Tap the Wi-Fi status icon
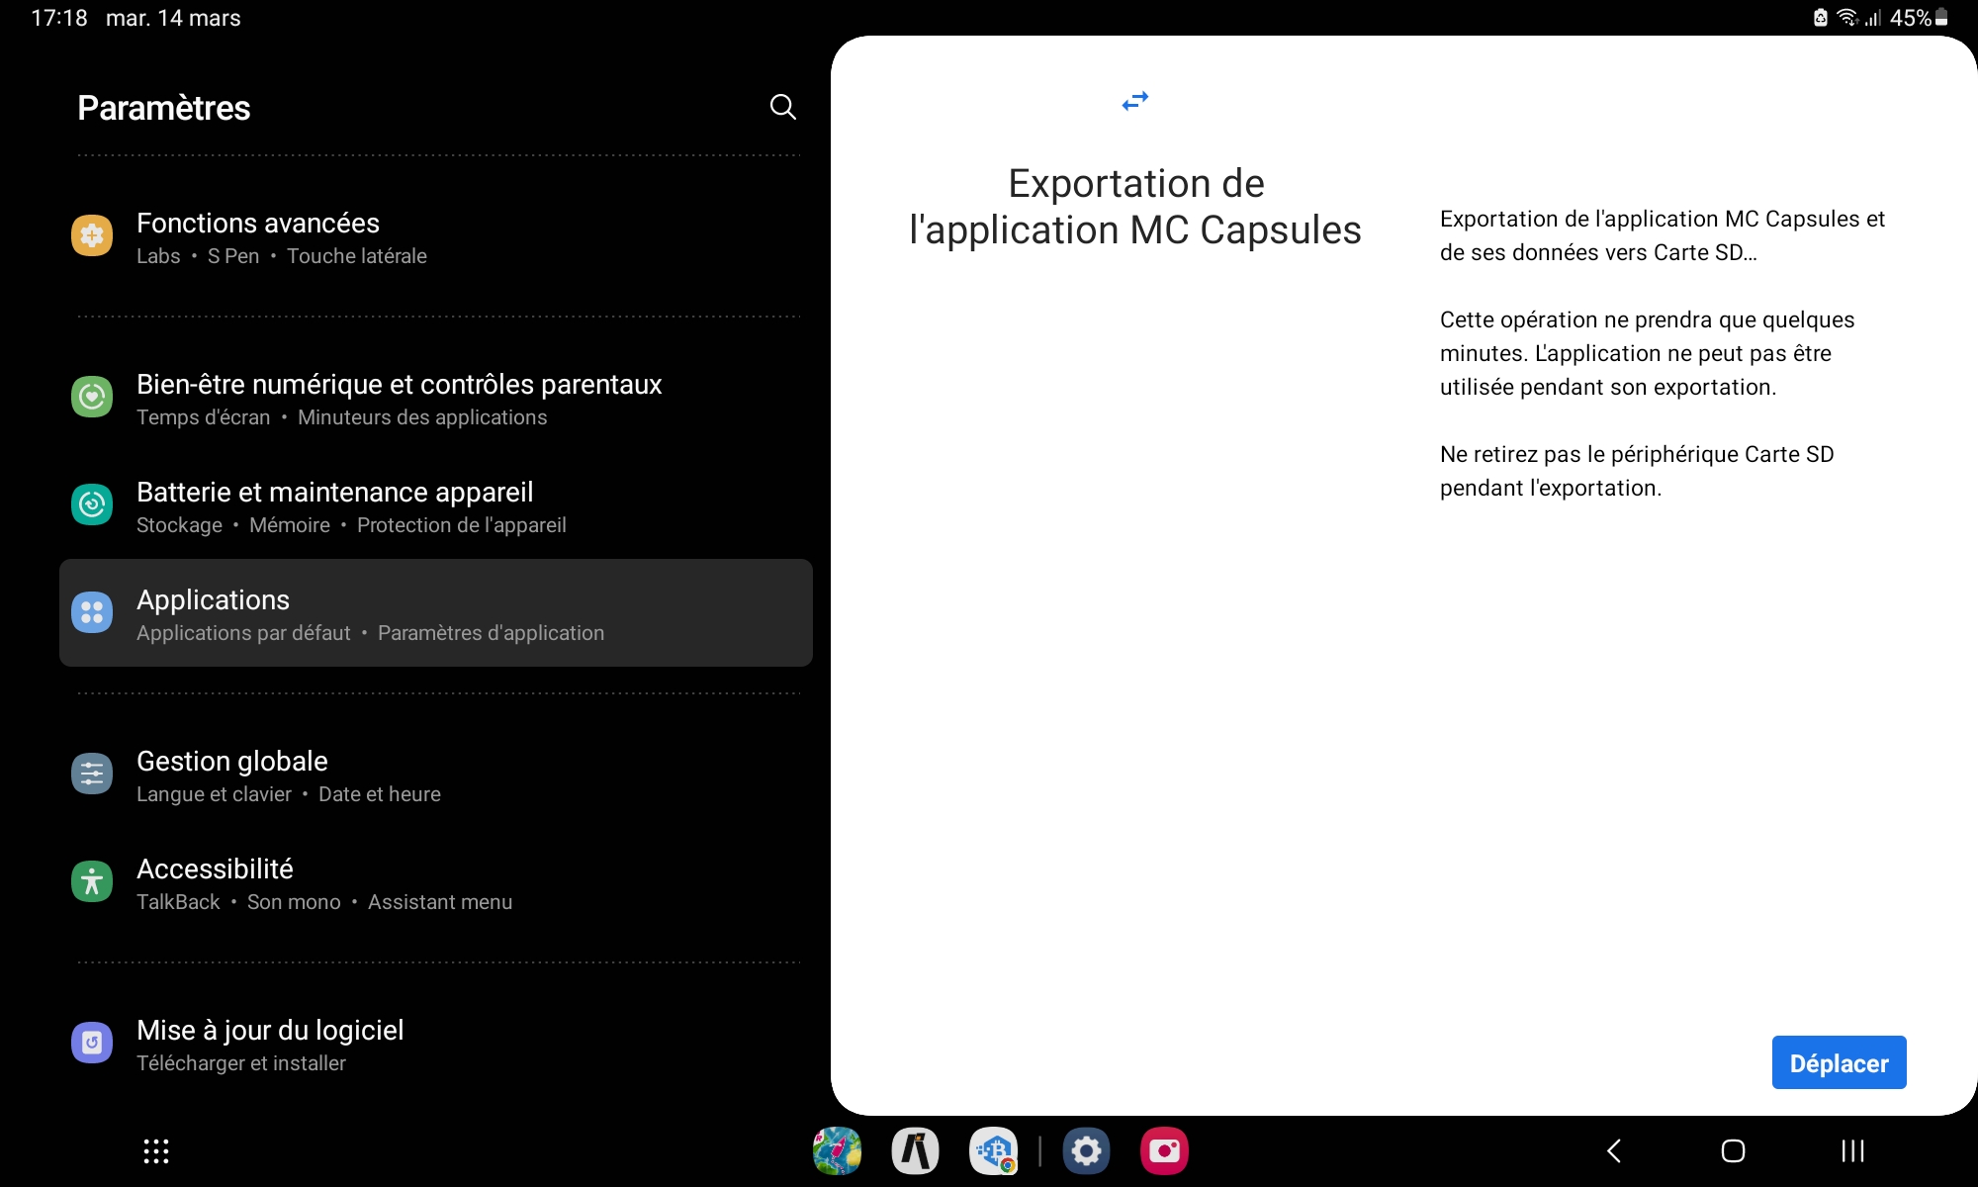The width and height of the screenshot is (1978, 1187). click(1846, 18)
